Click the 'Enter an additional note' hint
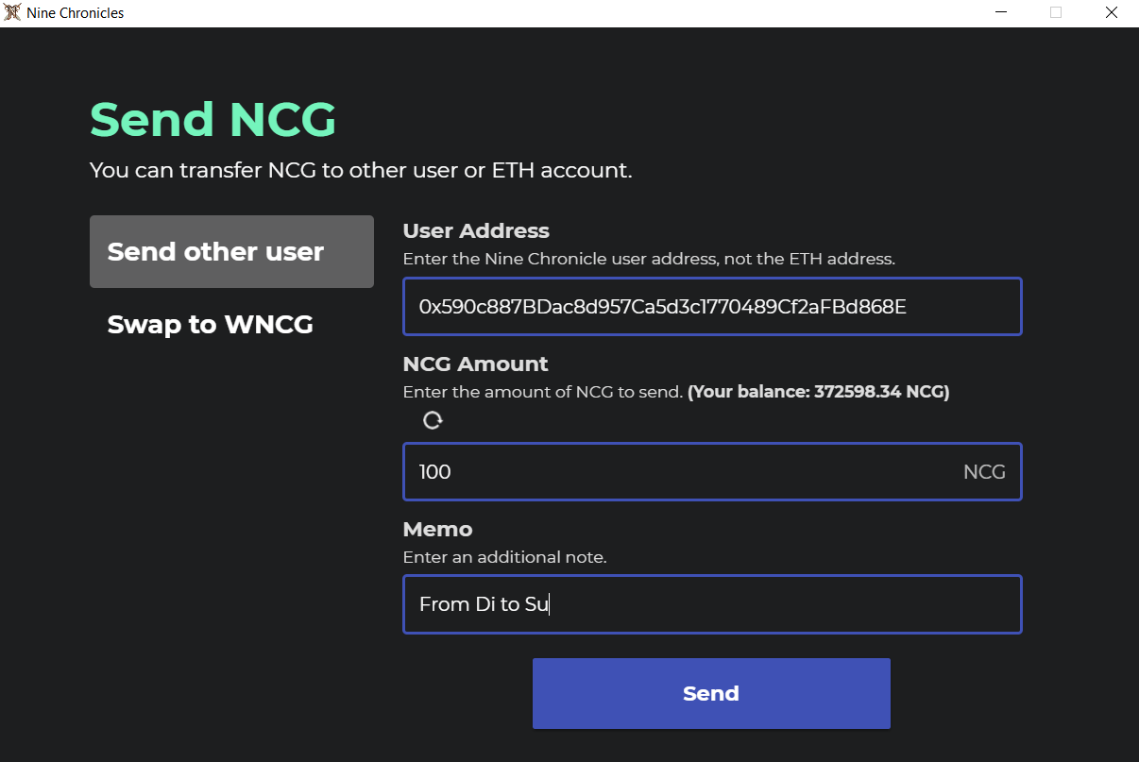 tap(504, 557)
